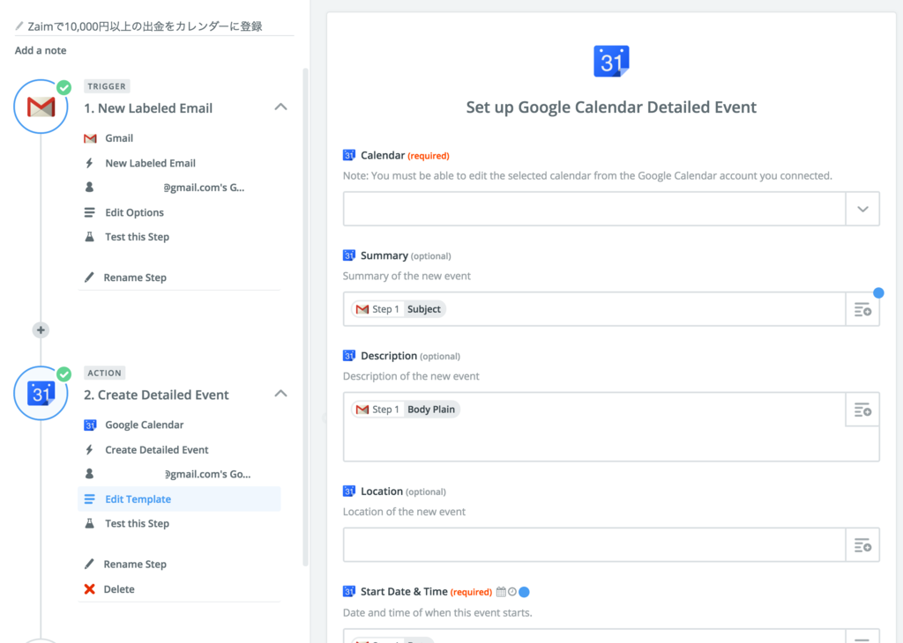
Task: Click lines icon beside Edit Options
Action: tap(89, 213)
